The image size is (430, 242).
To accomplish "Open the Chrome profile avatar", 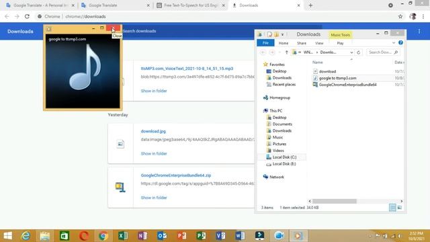I will (x=413, y=16).
